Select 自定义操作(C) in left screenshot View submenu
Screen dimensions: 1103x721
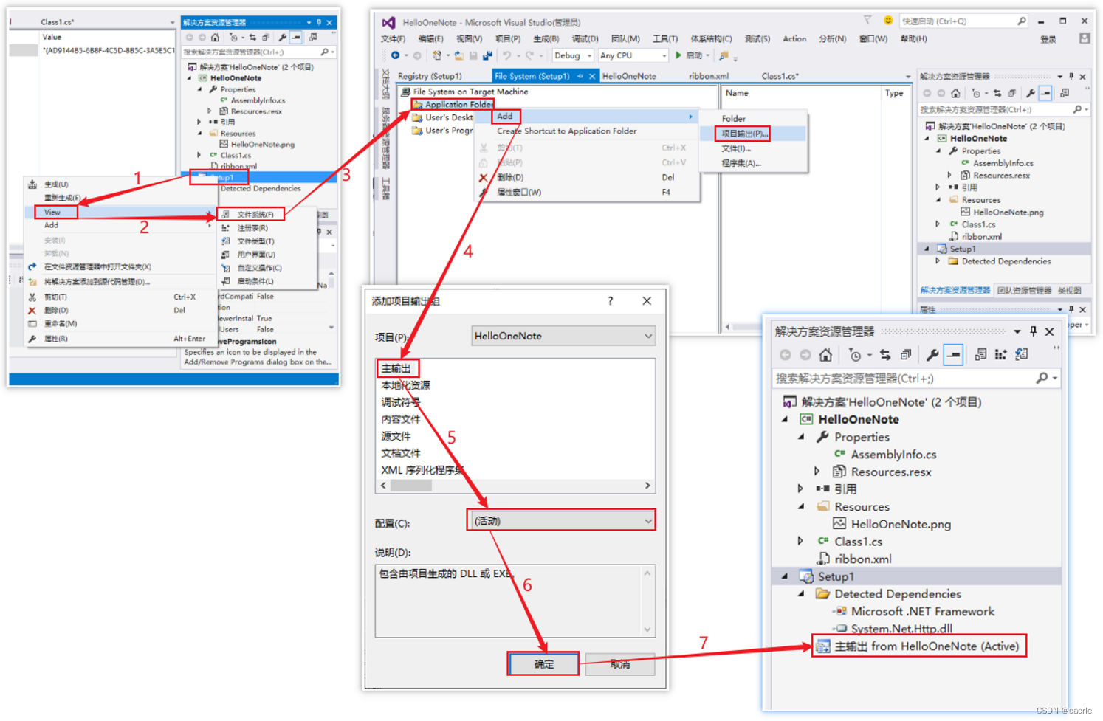pyautogui.click(x=259, y=268)
